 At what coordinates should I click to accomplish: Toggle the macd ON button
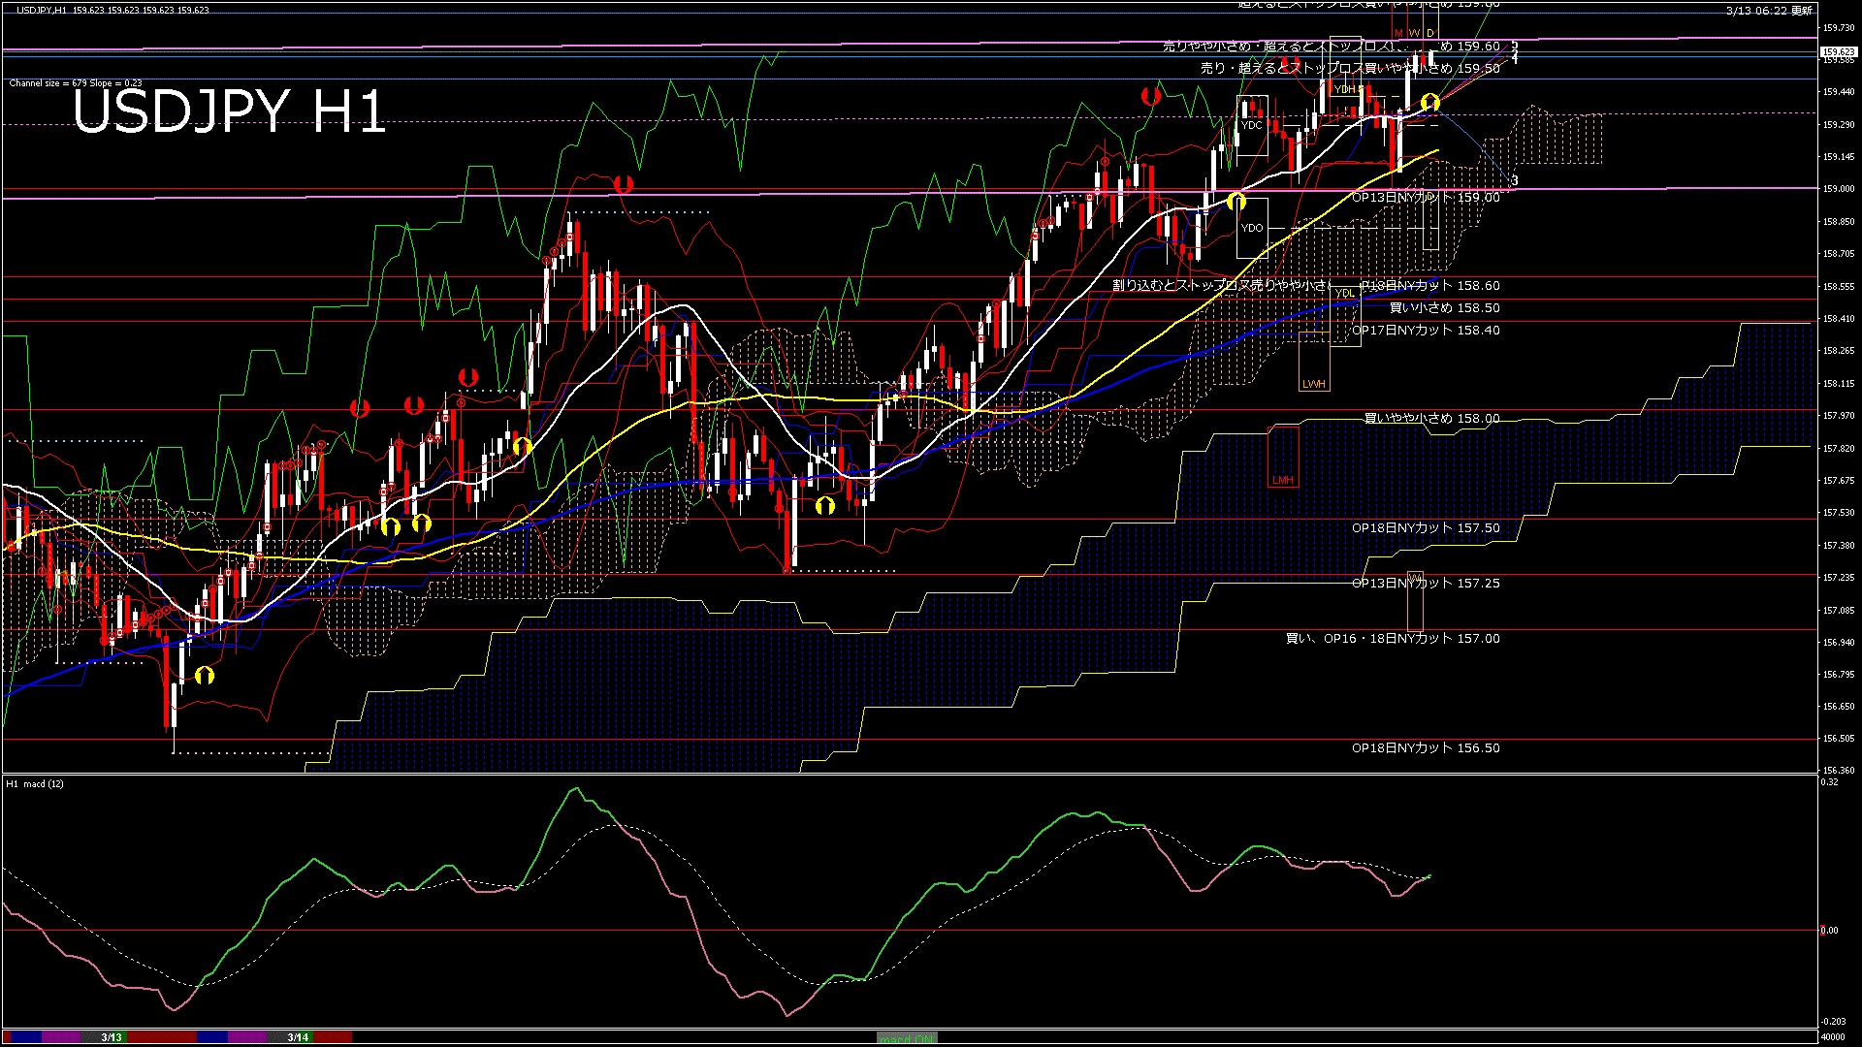point(907,1037)
